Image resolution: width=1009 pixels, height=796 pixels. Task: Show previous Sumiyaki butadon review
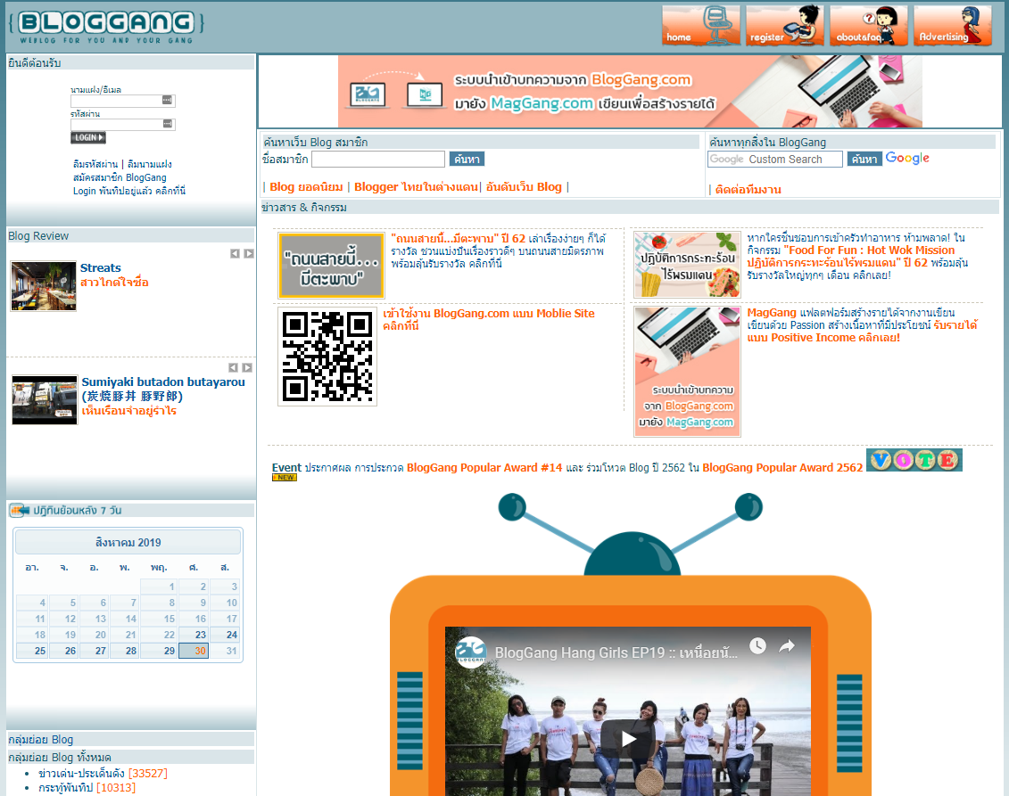(x=233, y=367)
